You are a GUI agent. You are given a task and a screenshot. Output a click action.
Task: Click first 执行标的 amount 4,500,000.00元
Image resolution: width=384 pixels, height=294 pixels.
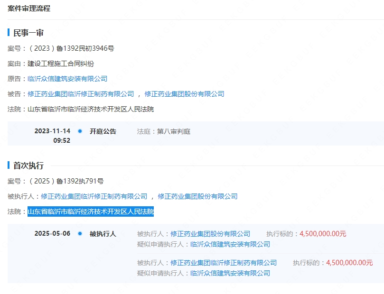pos(323,234)
